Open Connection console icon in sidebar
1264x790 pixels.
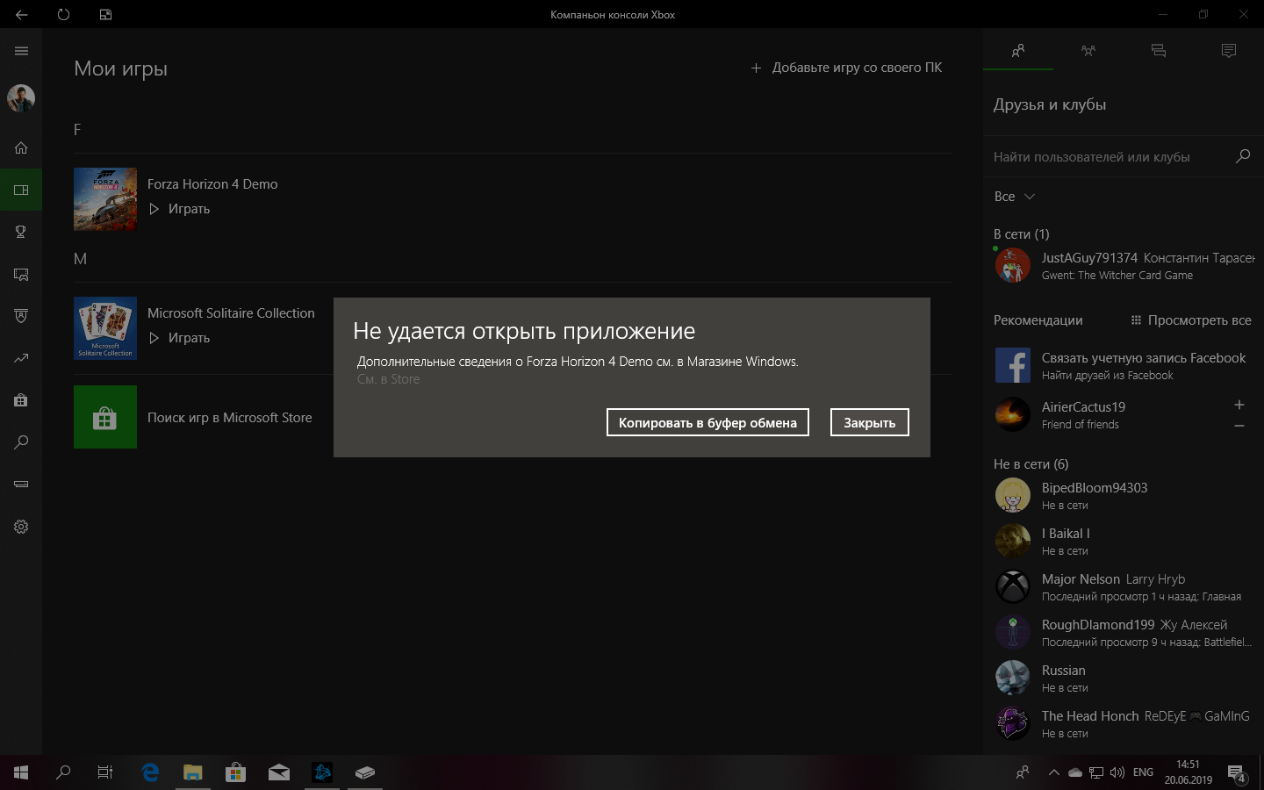tap(21, 485)
